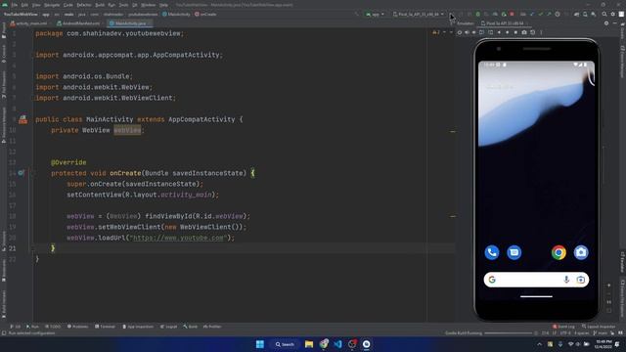
Task: Open Phone app on emulator home screen
Action: pos(492,252)
